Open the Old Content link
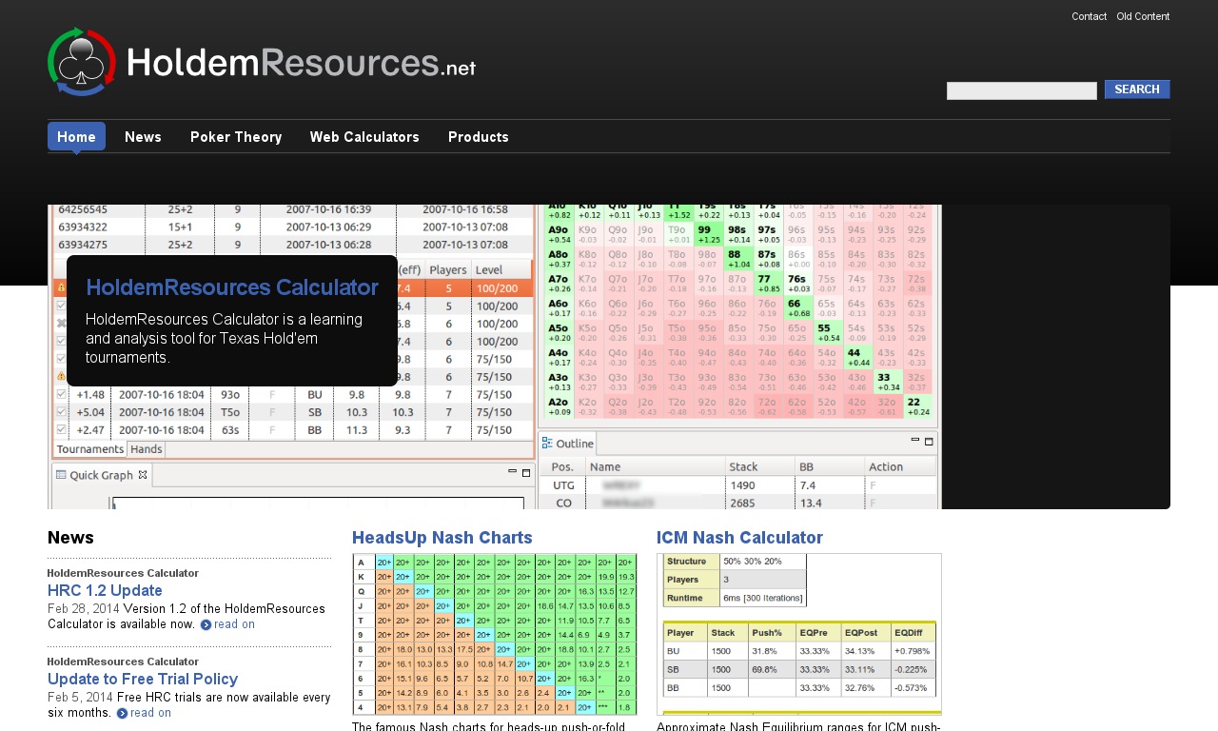 point(1143,17)
